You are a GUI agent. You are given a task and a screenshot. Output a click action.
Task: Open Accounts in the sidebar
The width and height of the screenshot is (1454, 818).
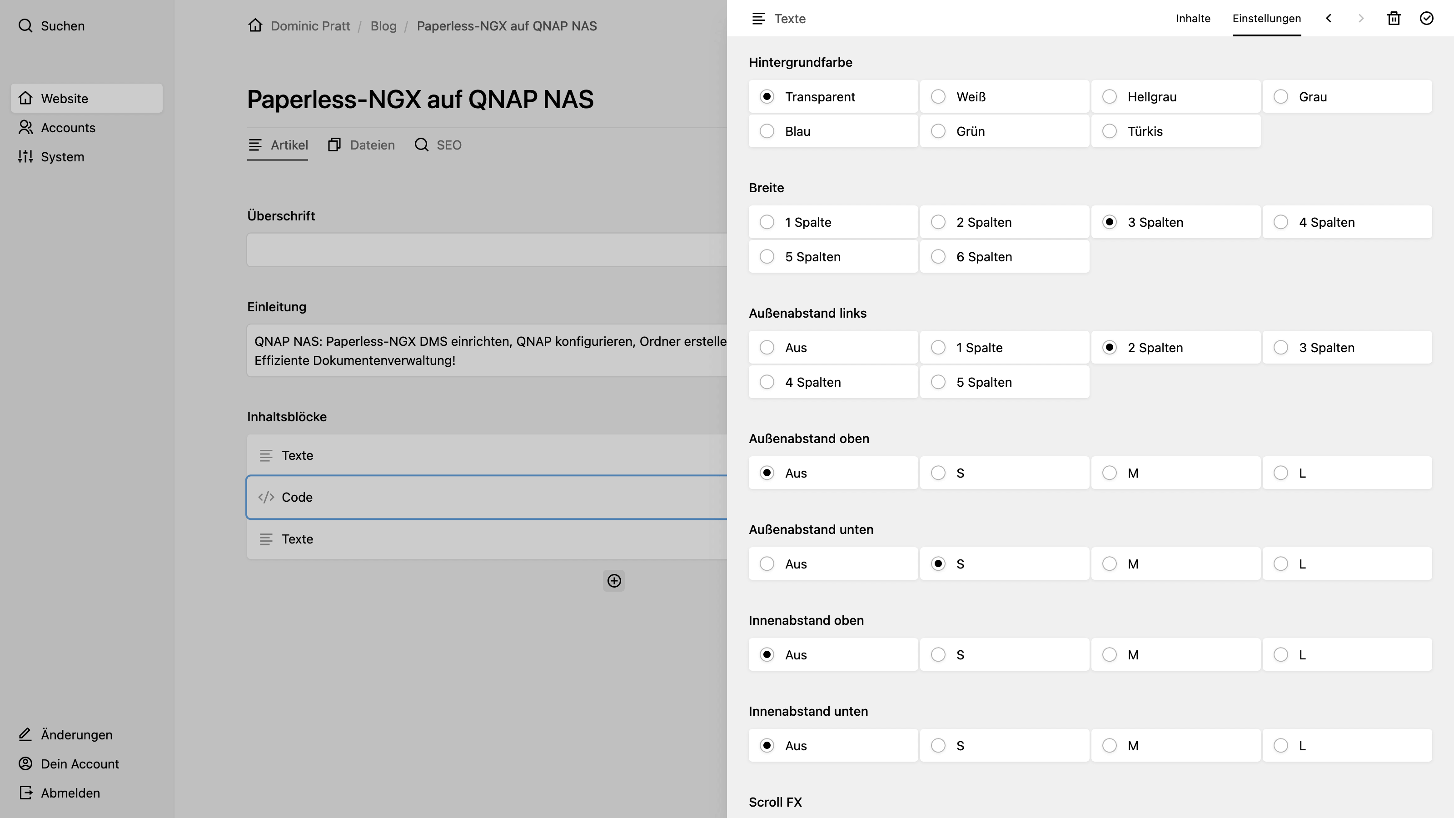[86, 128]
